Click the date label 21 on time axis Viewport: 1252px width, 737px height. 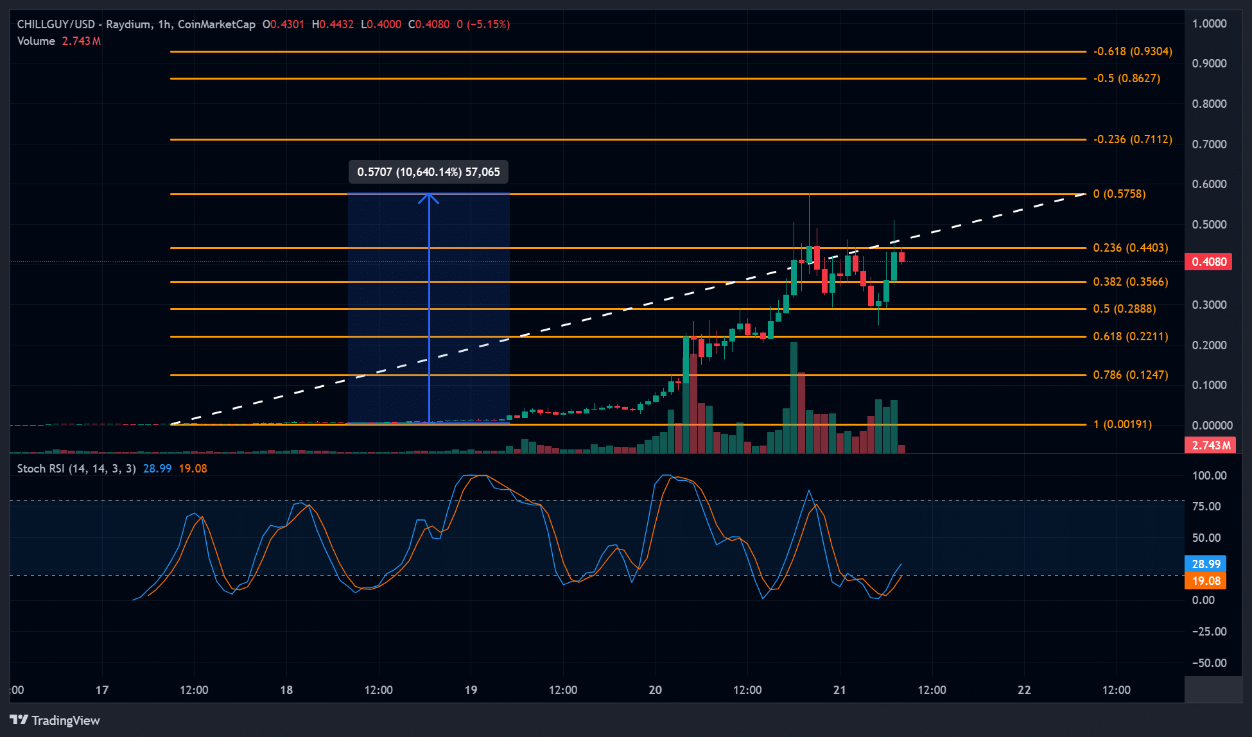839,690
